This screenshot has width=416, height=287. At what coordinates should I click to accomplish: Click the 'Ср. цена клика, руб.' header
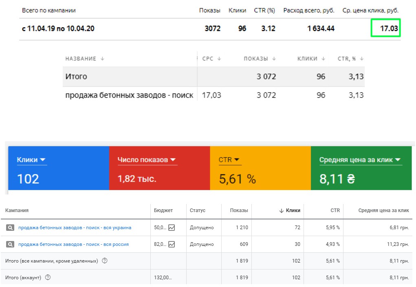370,10
